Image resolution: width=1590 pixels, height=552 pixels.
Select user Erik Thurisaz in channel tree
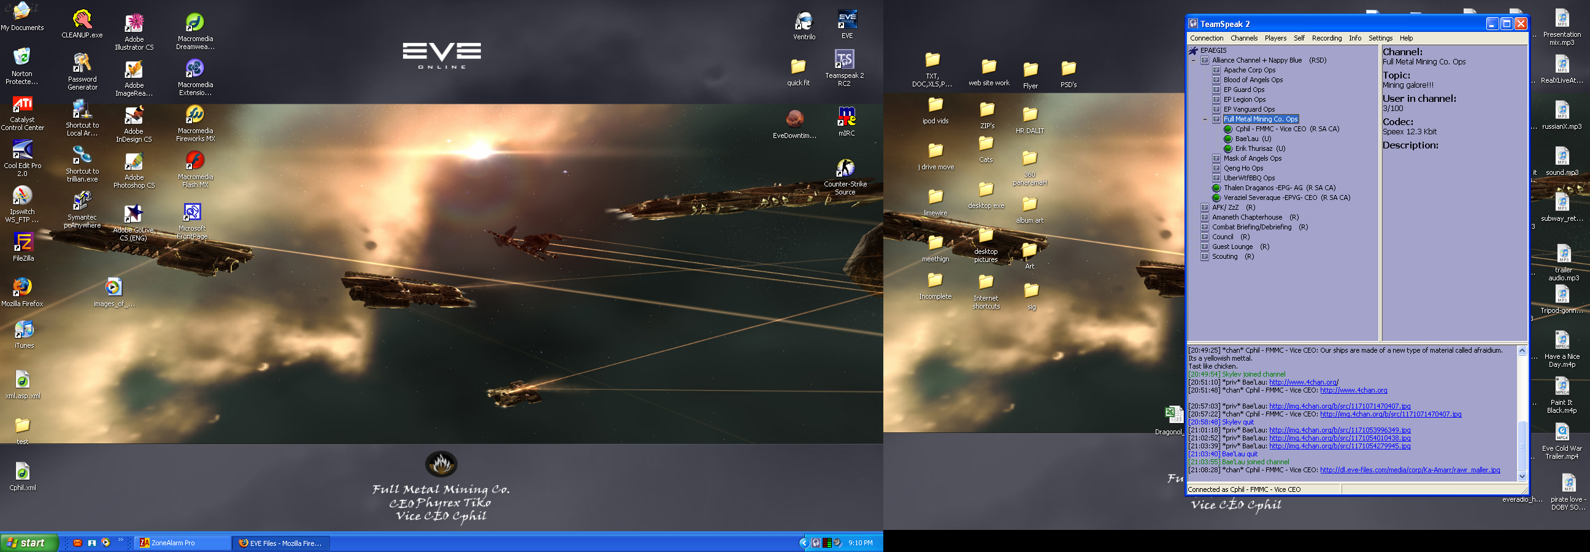pyautogui.click(x=1260, y=149)
